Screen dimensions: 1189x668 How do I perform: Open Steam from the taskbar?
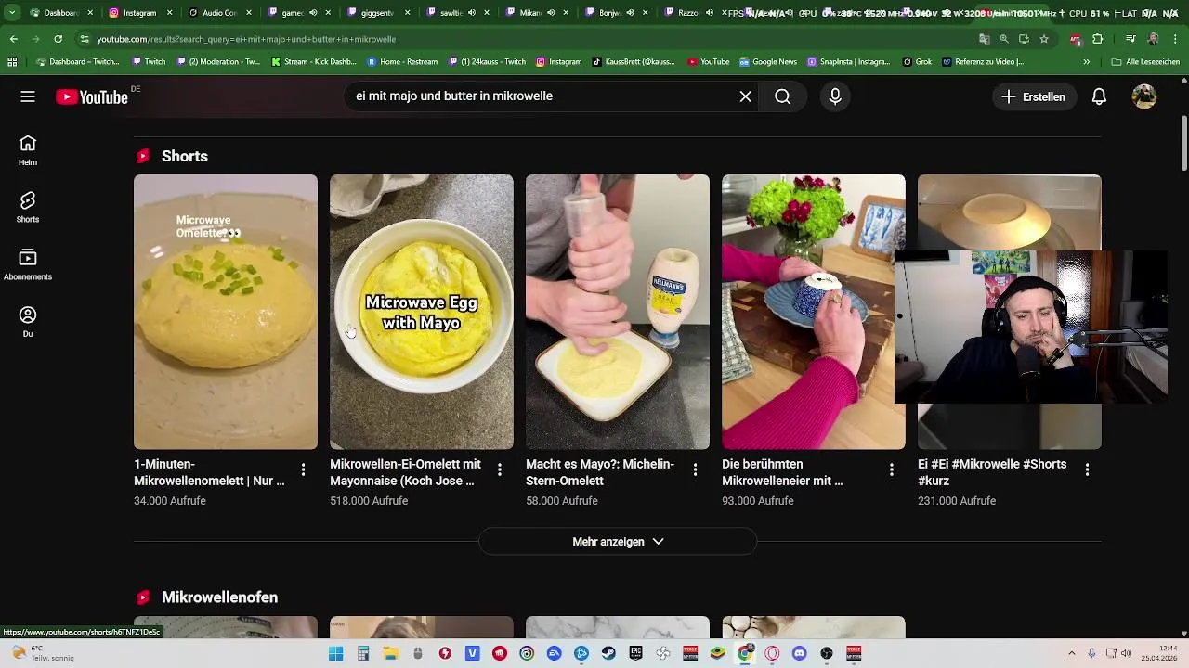point(608,653)
